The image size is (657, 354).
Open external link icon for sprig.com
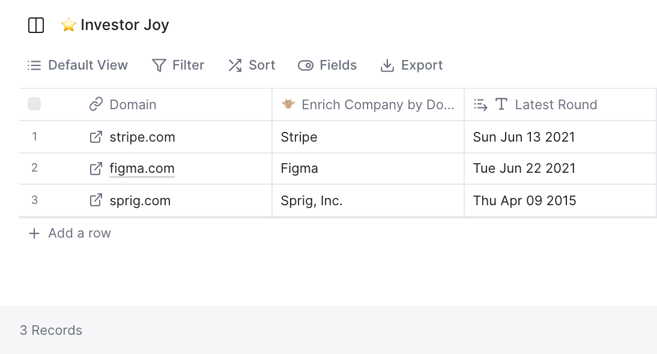96,200
